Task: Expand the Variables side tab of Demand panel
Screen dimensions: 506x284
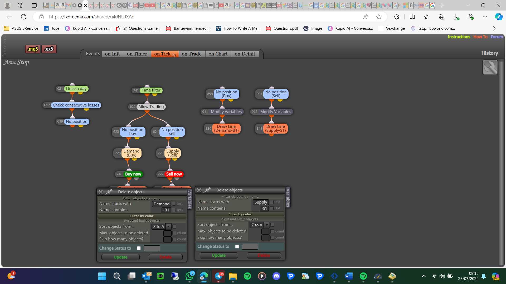Action: click(x=189, y=199)
